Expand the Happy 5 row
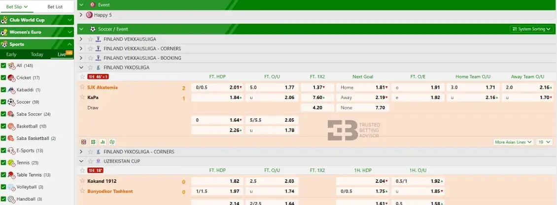 tap(81, 15)
